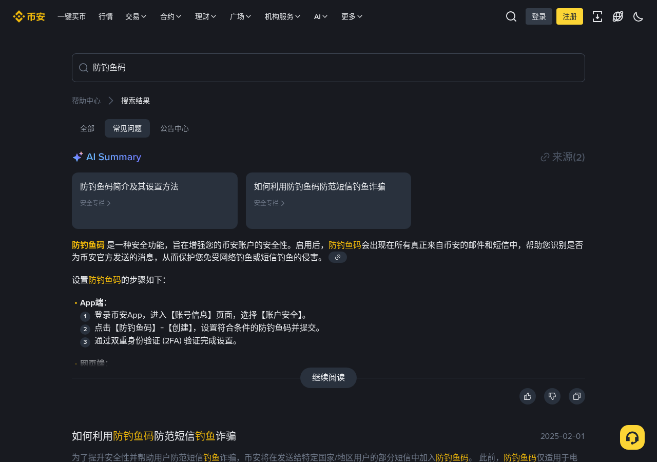Open the customer support headset chat

point(632,437)
